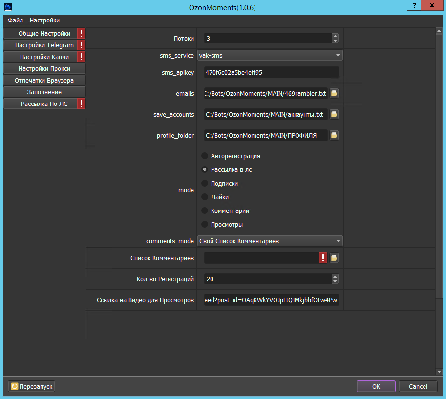
Task: Click the warning icon beside Настройки Telegram
Action: pos(82,45)
